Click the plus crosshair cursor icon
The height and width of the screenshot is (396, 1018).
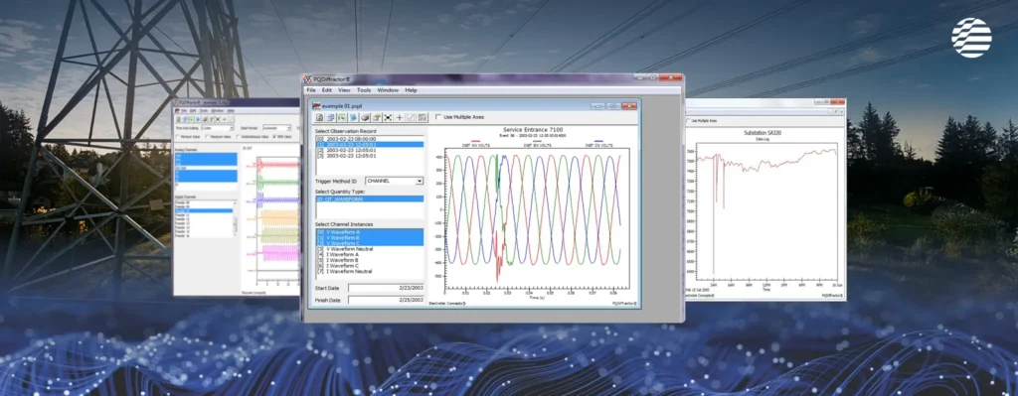[400, 117]
